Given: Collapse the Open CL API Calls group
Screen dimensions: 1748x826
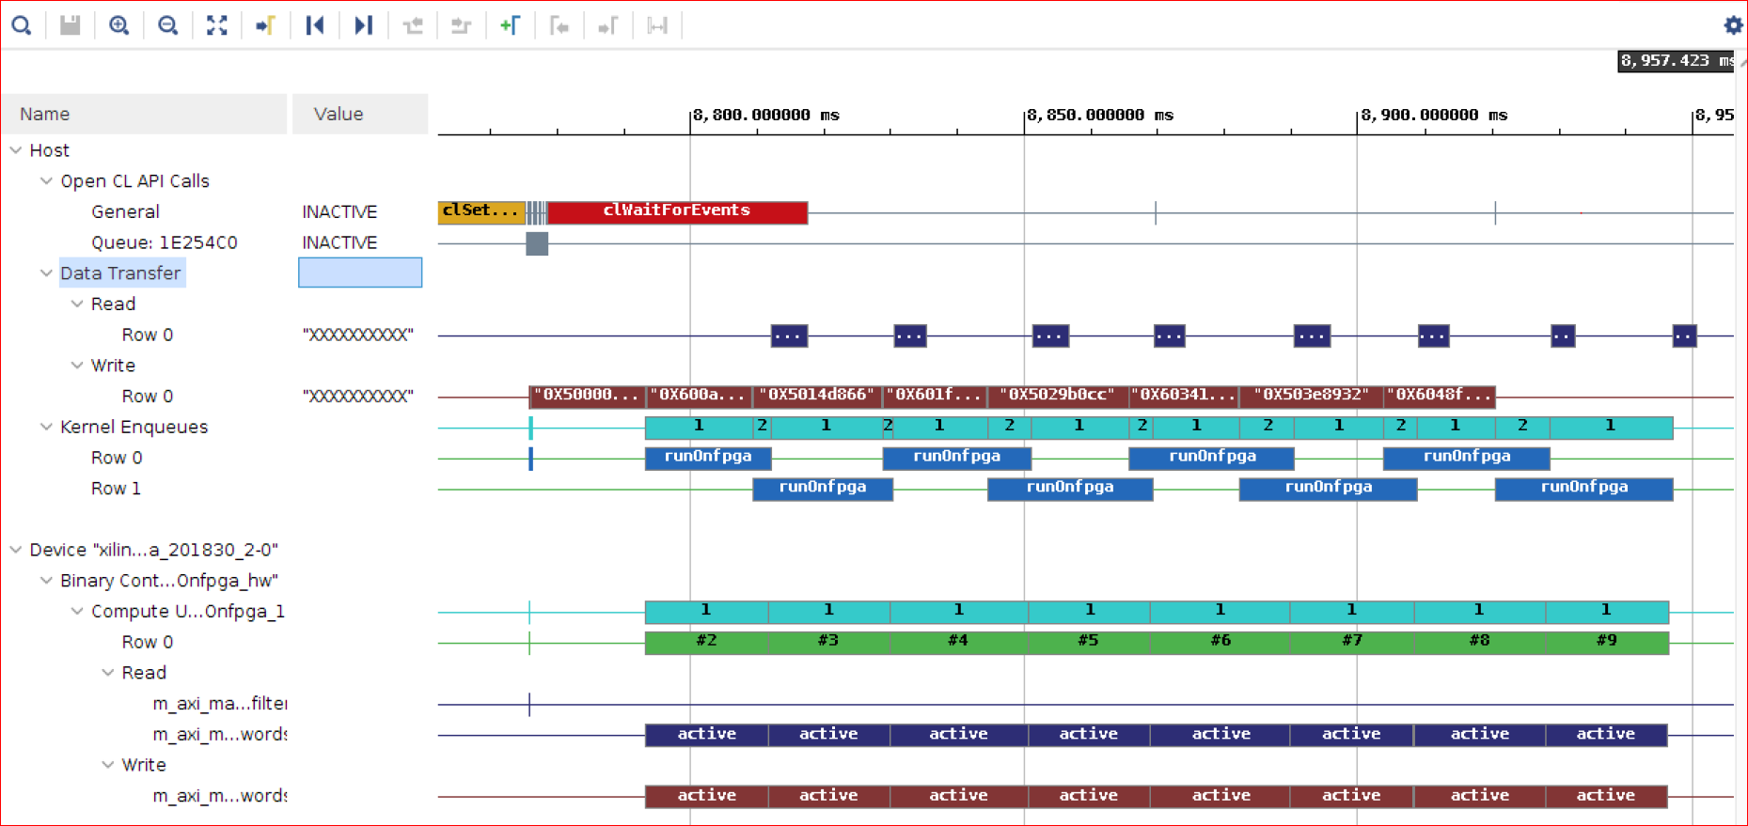Looking at the screenshot, I should [x=46, y=181].
